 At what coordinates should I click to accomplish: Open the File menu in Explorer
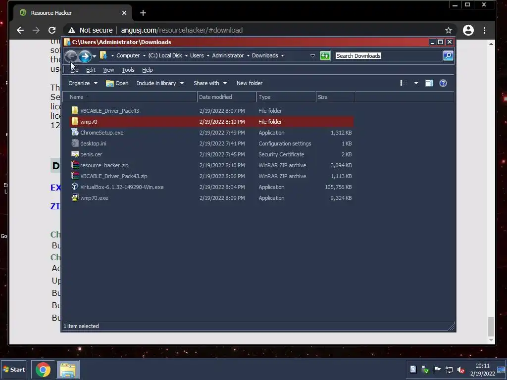pos(74,70)
